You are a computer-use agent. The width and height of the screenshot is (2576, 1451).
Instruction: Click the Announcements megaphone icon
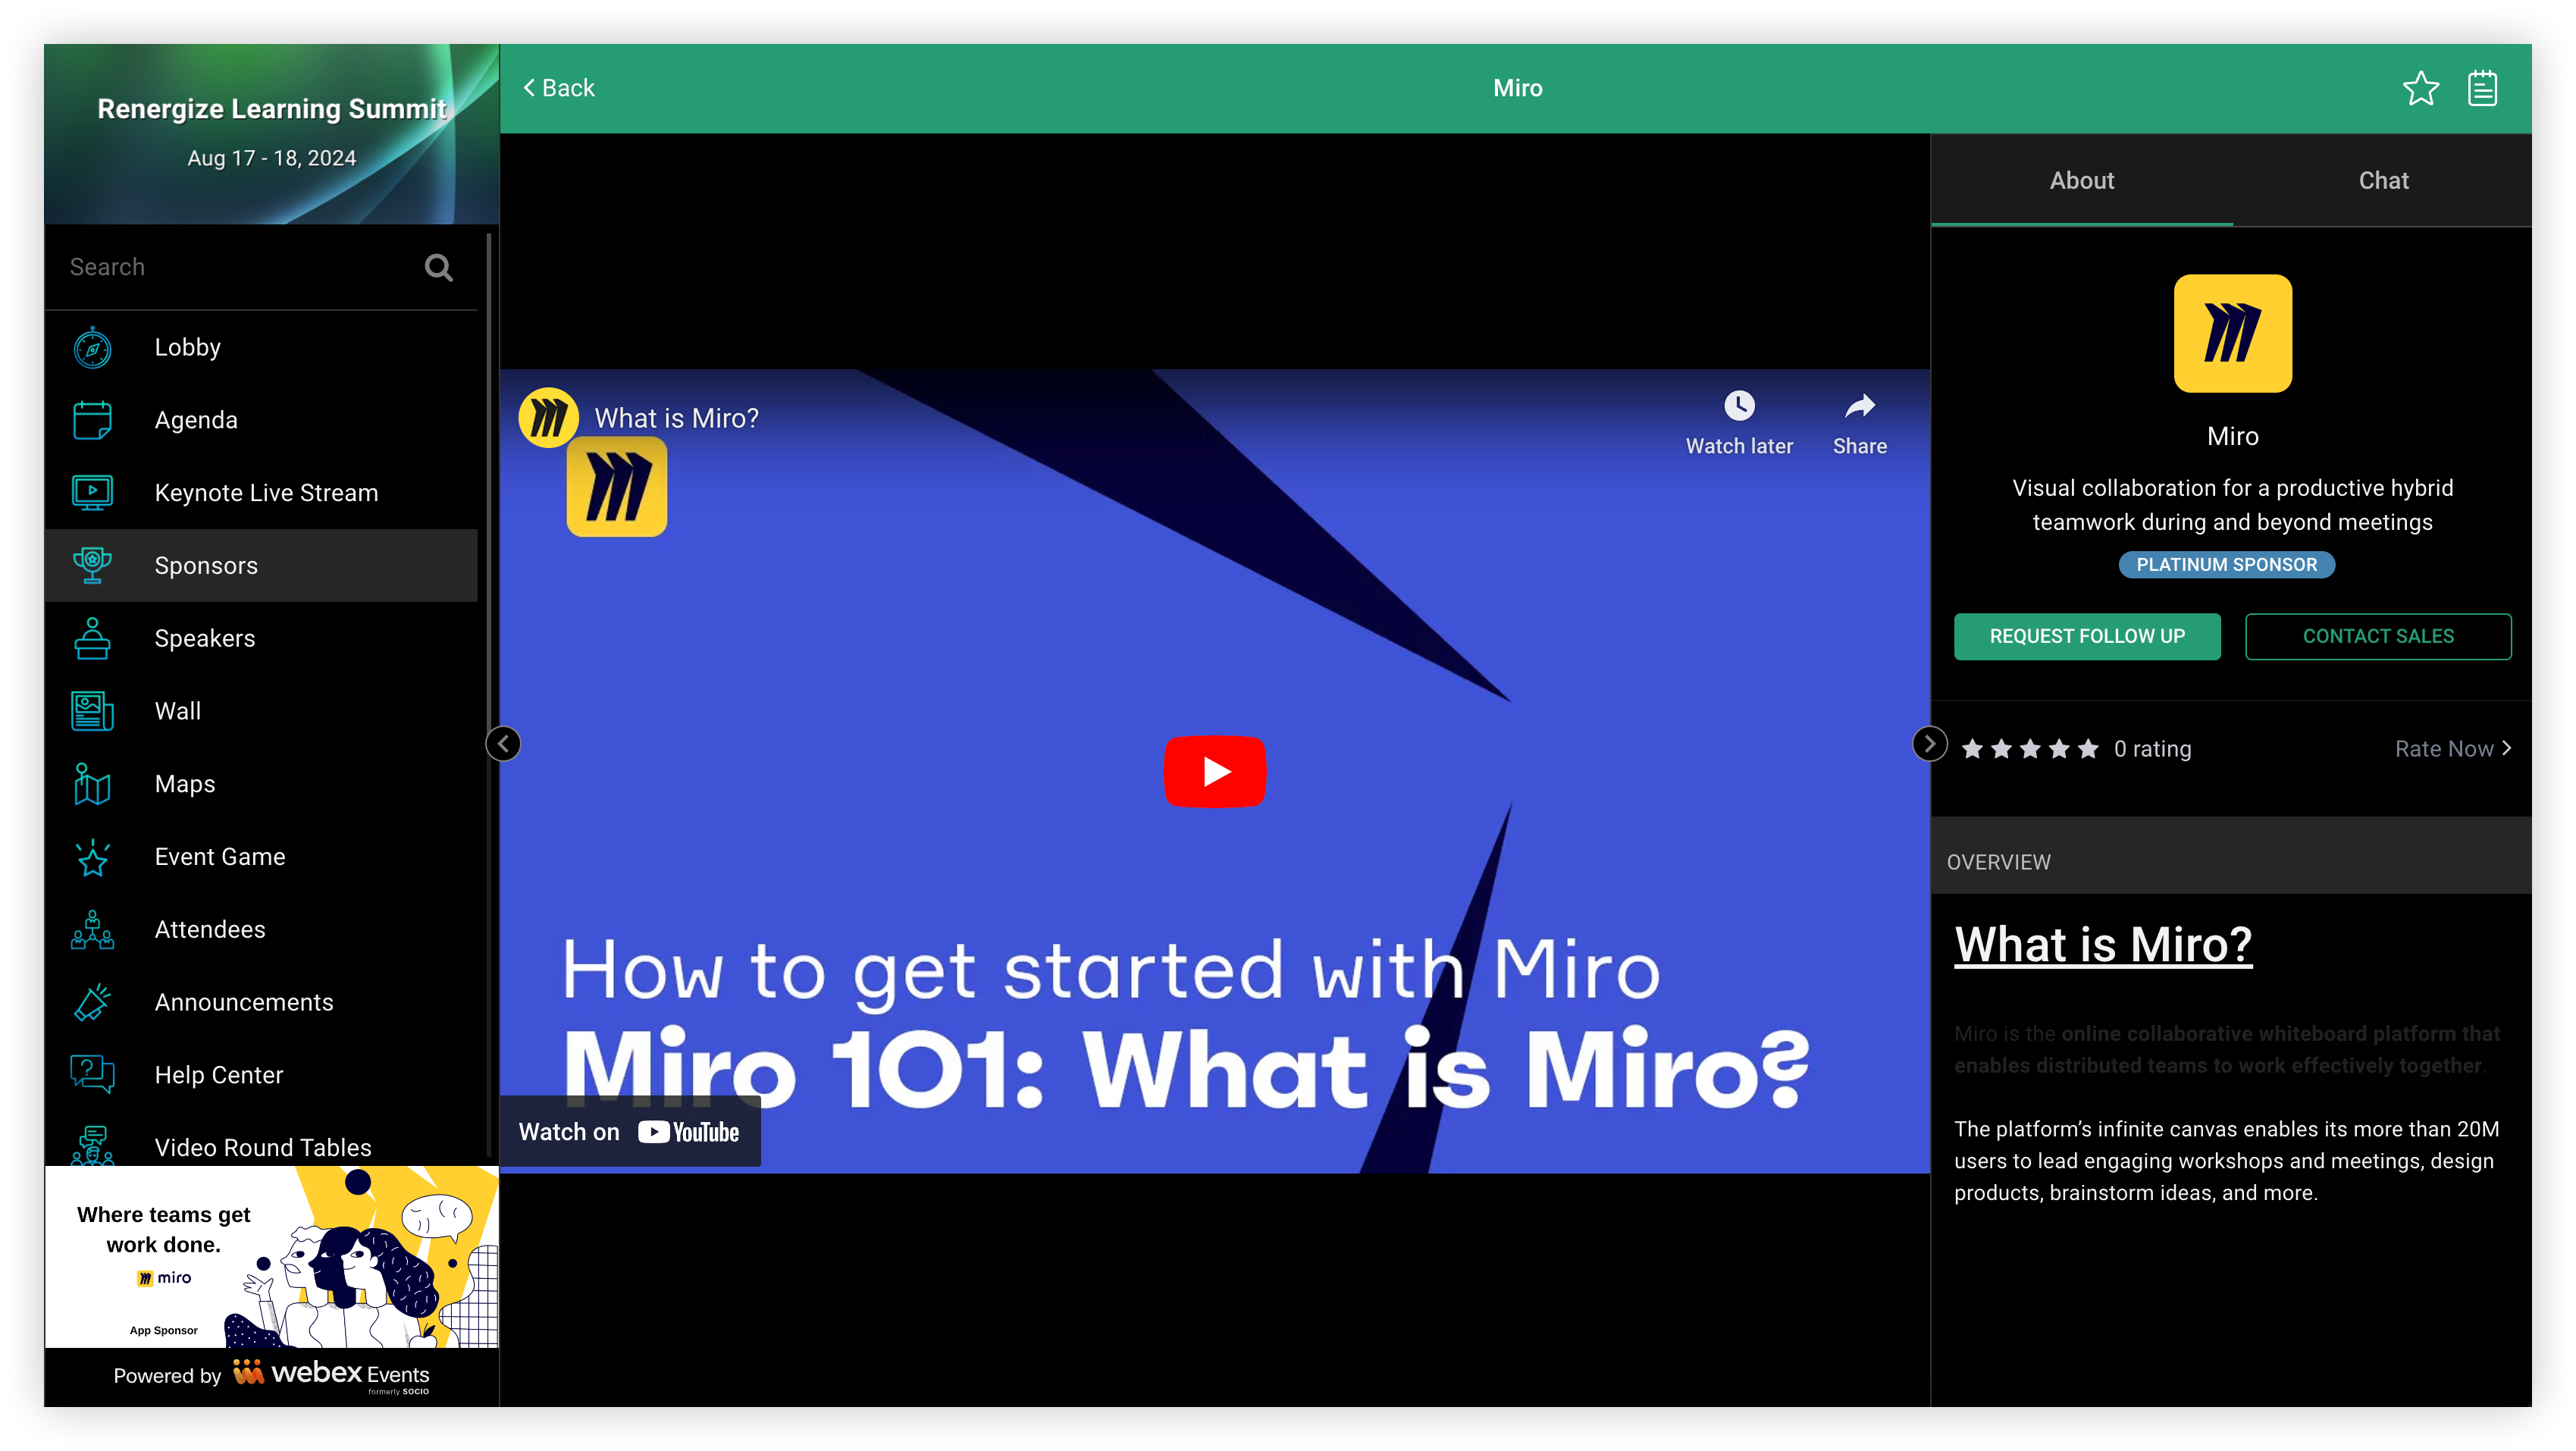tap(92, 1002)
